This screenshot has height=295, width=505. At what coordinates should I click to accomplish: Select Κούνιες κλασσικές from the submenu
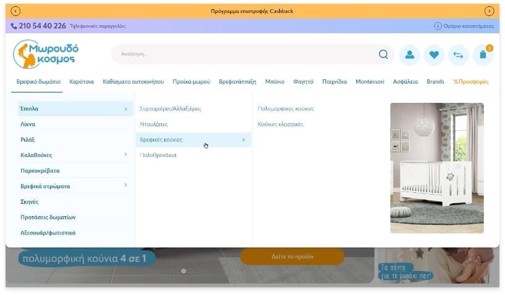280,124
